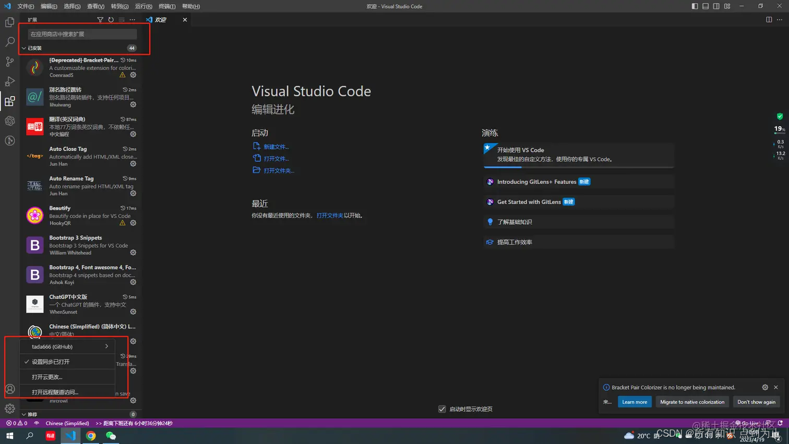This screenshot has height=444, width=789.
Task: Open 提高工作效率 walkthrough
Action: tap(579, 242)
